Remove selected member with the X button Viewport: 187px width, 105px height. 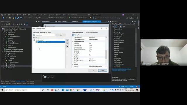click(67, 46)
